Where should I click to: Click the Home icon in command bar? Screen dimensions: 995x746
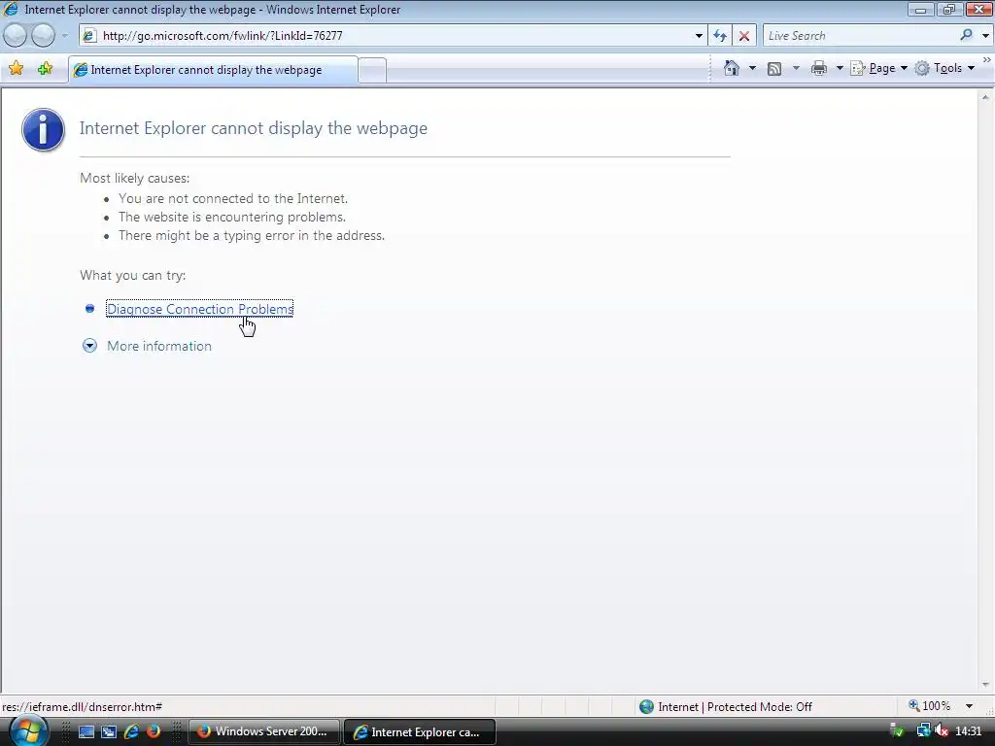(x=731, y=68)
